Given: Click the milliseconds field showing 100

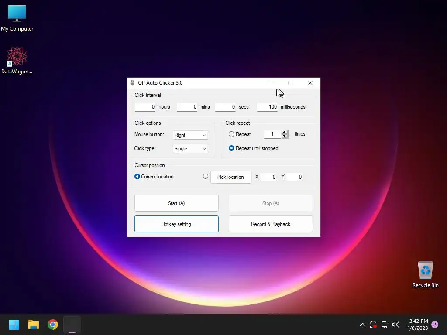Looking at the screenshot, I should tap(268, 107).
